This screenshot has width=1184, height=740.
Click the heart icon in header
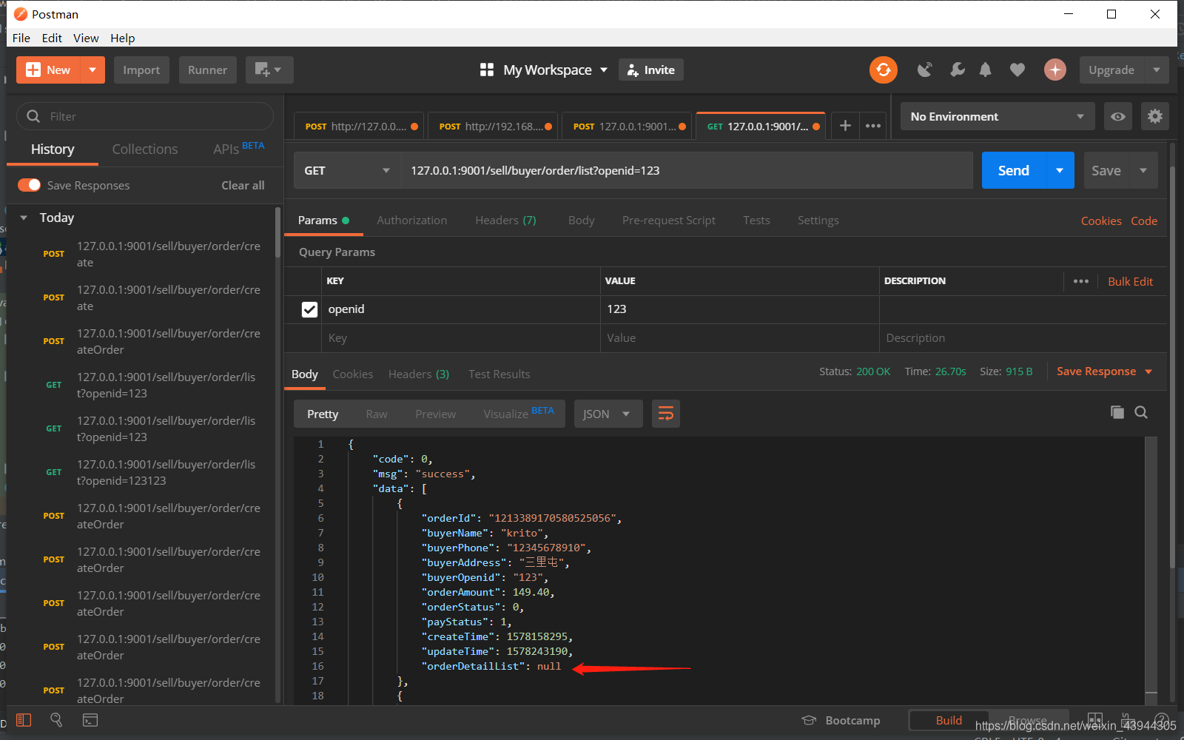1017,70
